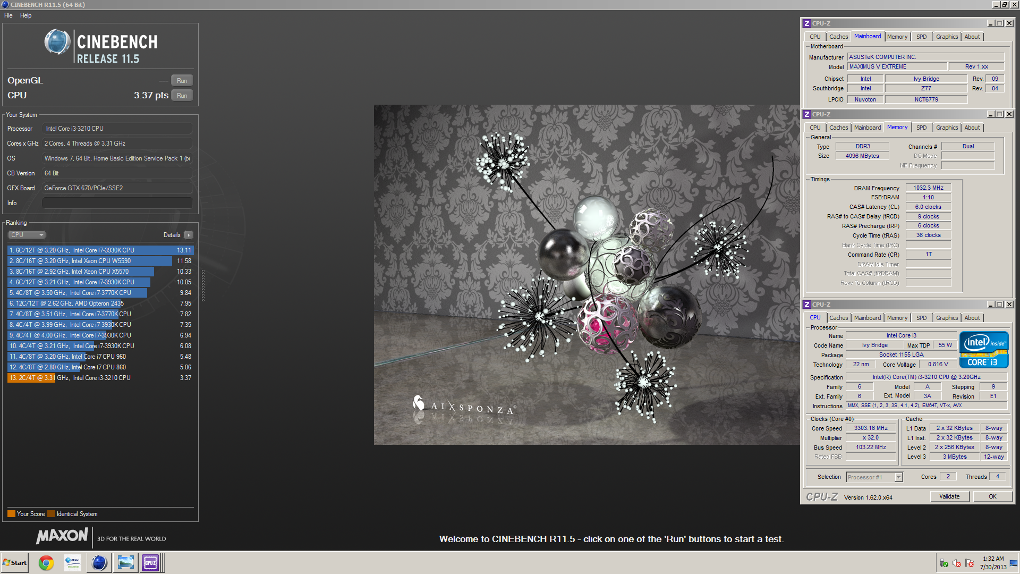Click the show desktop tray icon
The width and height of the screenshot is (1020, 574).
click(1014, 563)
